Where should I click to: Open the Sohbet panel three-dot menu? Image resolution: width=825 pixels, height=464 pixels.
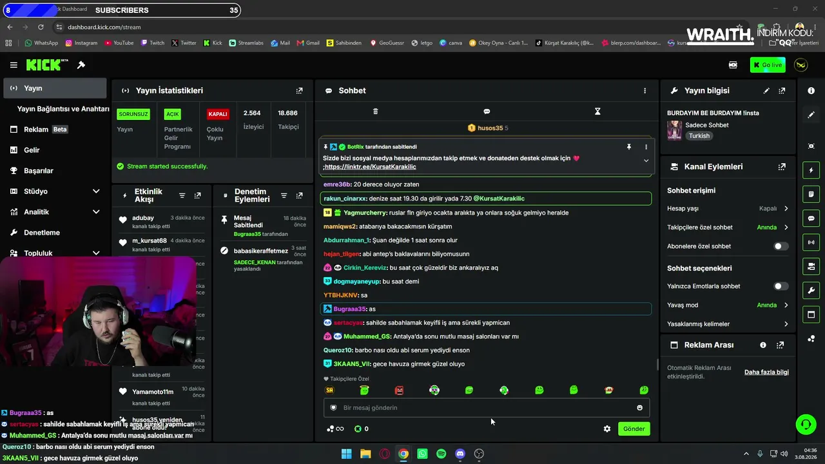click(645, 91)
